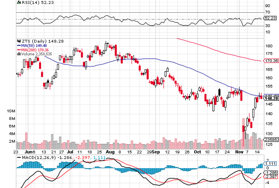
Task: Click the candlestick icon beside ZTS
Action: pos(19,41)
